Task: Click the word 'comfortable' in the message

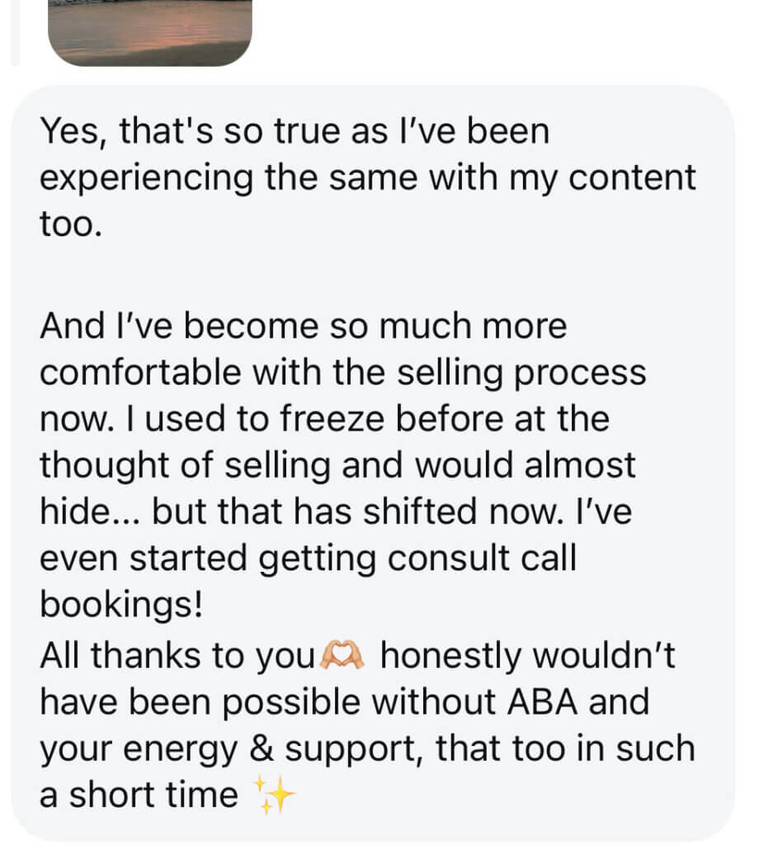Action: [x=139, y=373]
